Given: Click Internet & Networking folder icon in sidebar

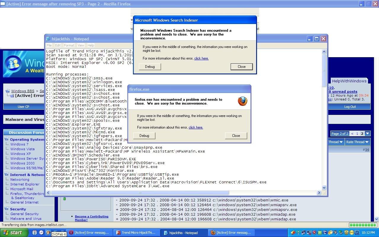Looking at the screenshot, I should pos(7,174).
